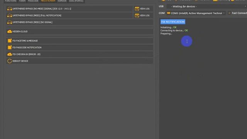Click the Initializing... OK log line
Viewport: 247px width, 139px height.
(x=168, y=27)
